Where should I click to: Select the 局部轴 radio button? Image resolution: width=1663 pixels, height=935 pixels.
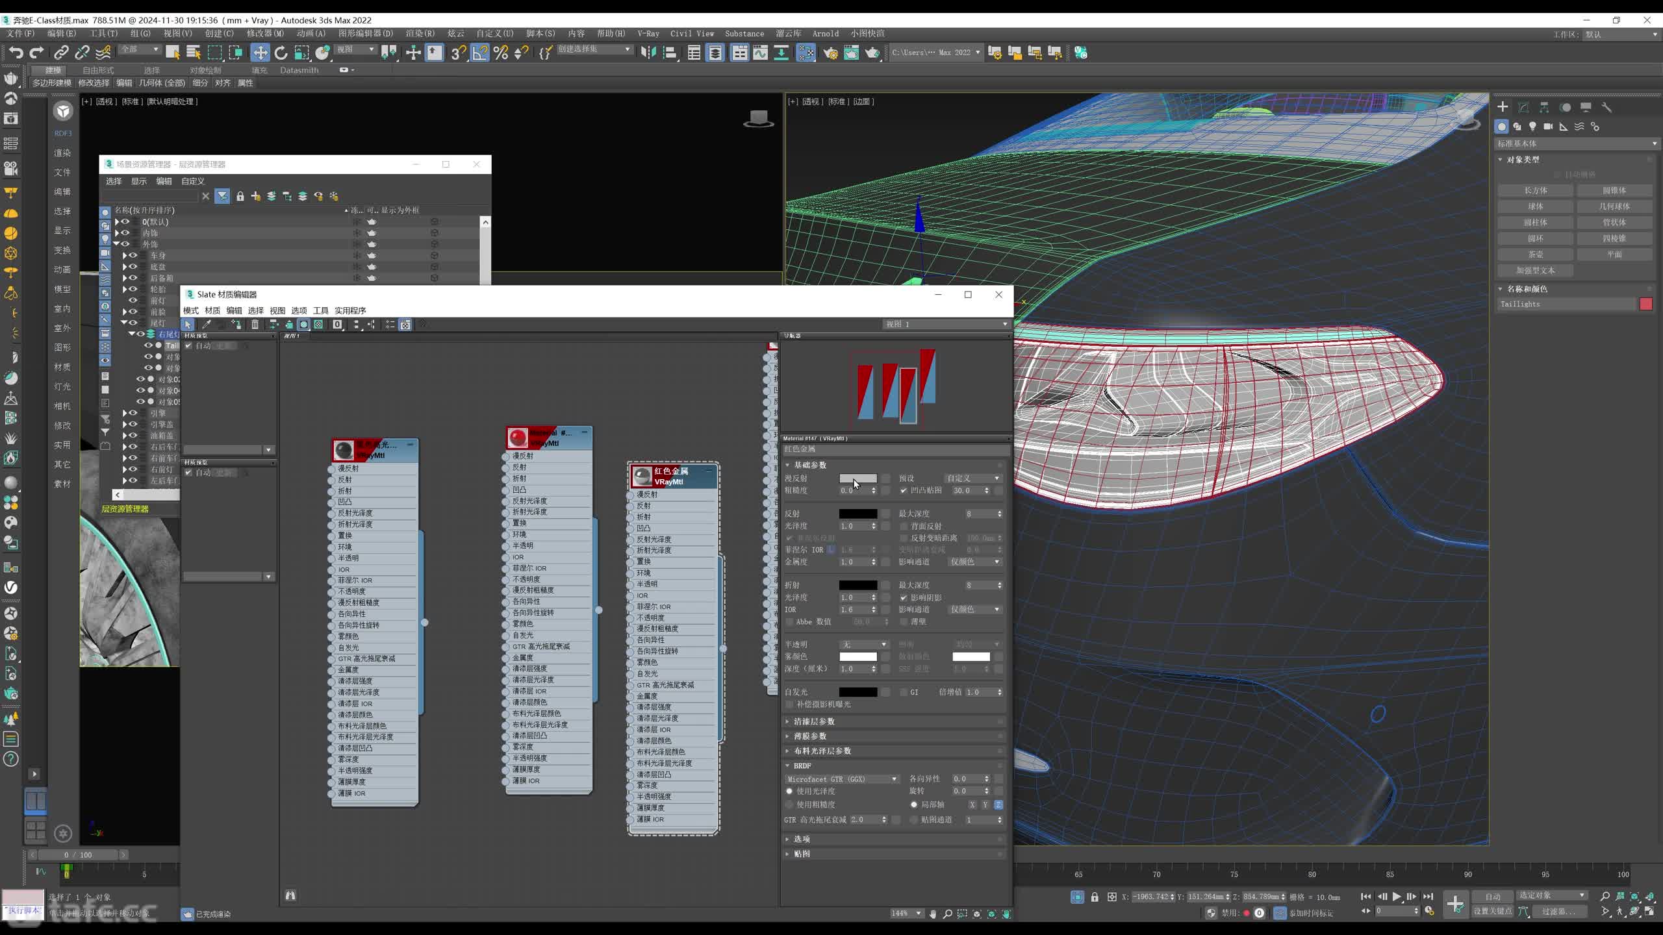click(914, 804)
